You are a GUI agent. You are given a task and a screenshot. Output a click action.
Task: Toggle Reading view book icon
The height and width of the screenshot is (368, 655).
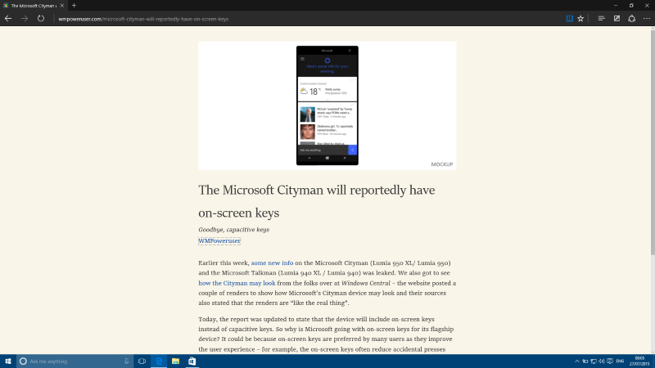[x=569, y=18]
